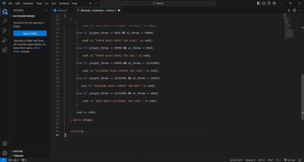
Task: Click the Open Folder button
Action: (x=30, y=33)
